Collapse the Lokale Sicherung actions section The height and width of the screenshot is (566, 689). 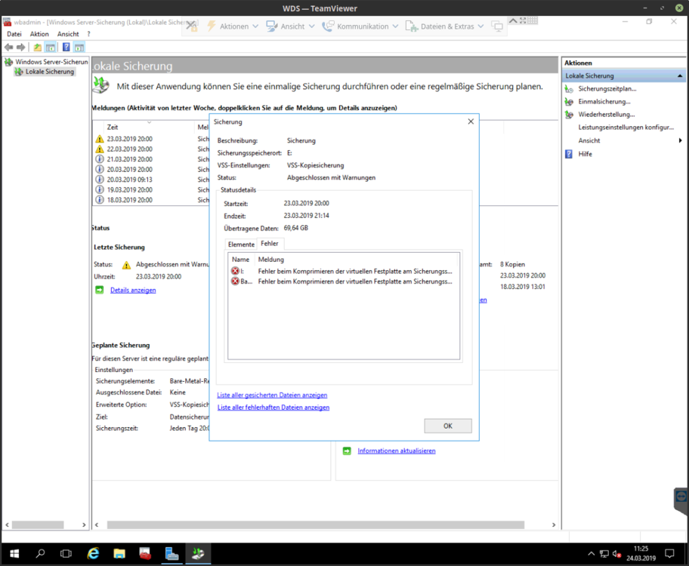pos(680,76)
